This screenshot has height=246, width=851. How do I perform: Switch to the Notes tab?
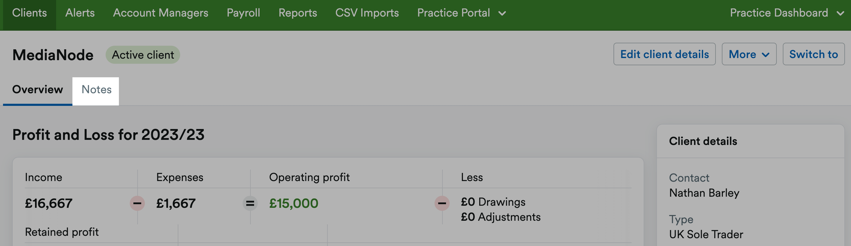[x=96, y=89]
